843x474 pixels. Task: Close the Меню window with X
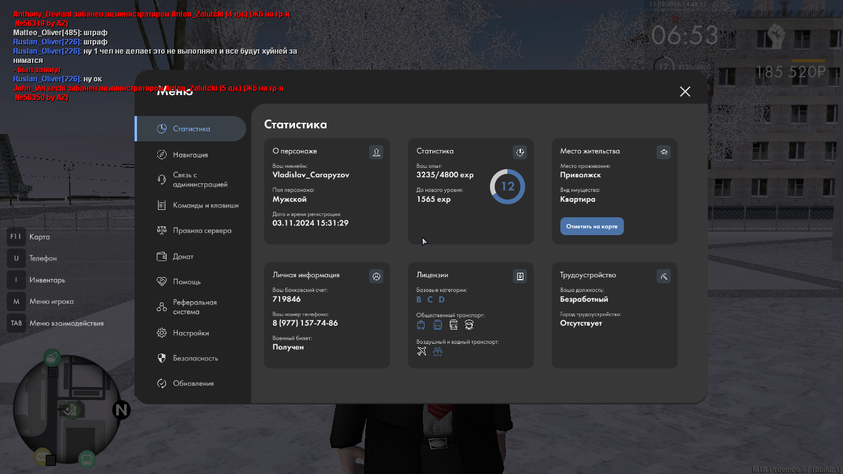684,91
